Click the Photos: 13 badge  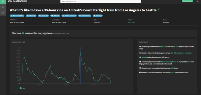[31, 16]
